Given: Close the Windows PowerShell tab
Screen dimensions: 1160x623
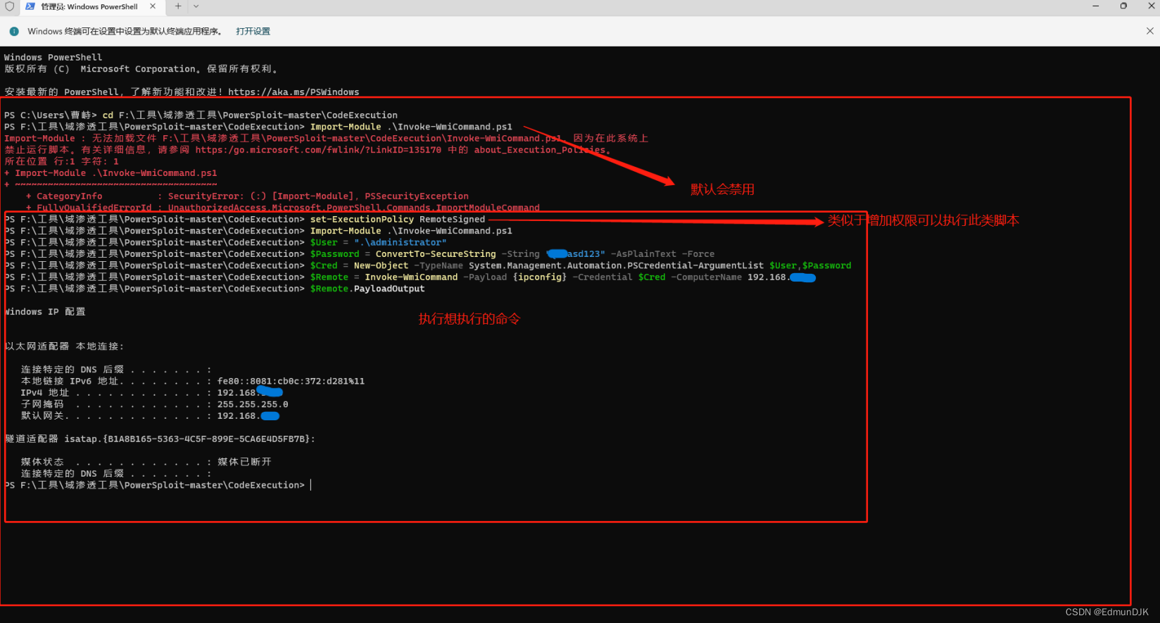Looking at the screenshot, I should click(x=153, y=6).
